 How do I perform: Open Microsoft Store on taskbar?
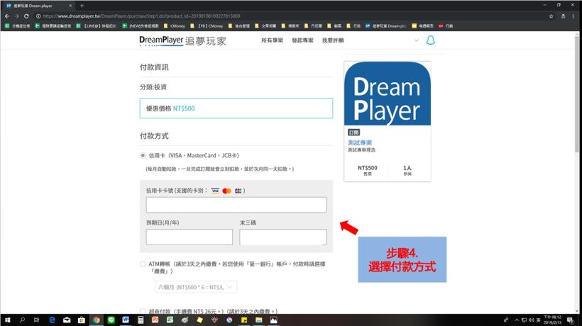82,320
